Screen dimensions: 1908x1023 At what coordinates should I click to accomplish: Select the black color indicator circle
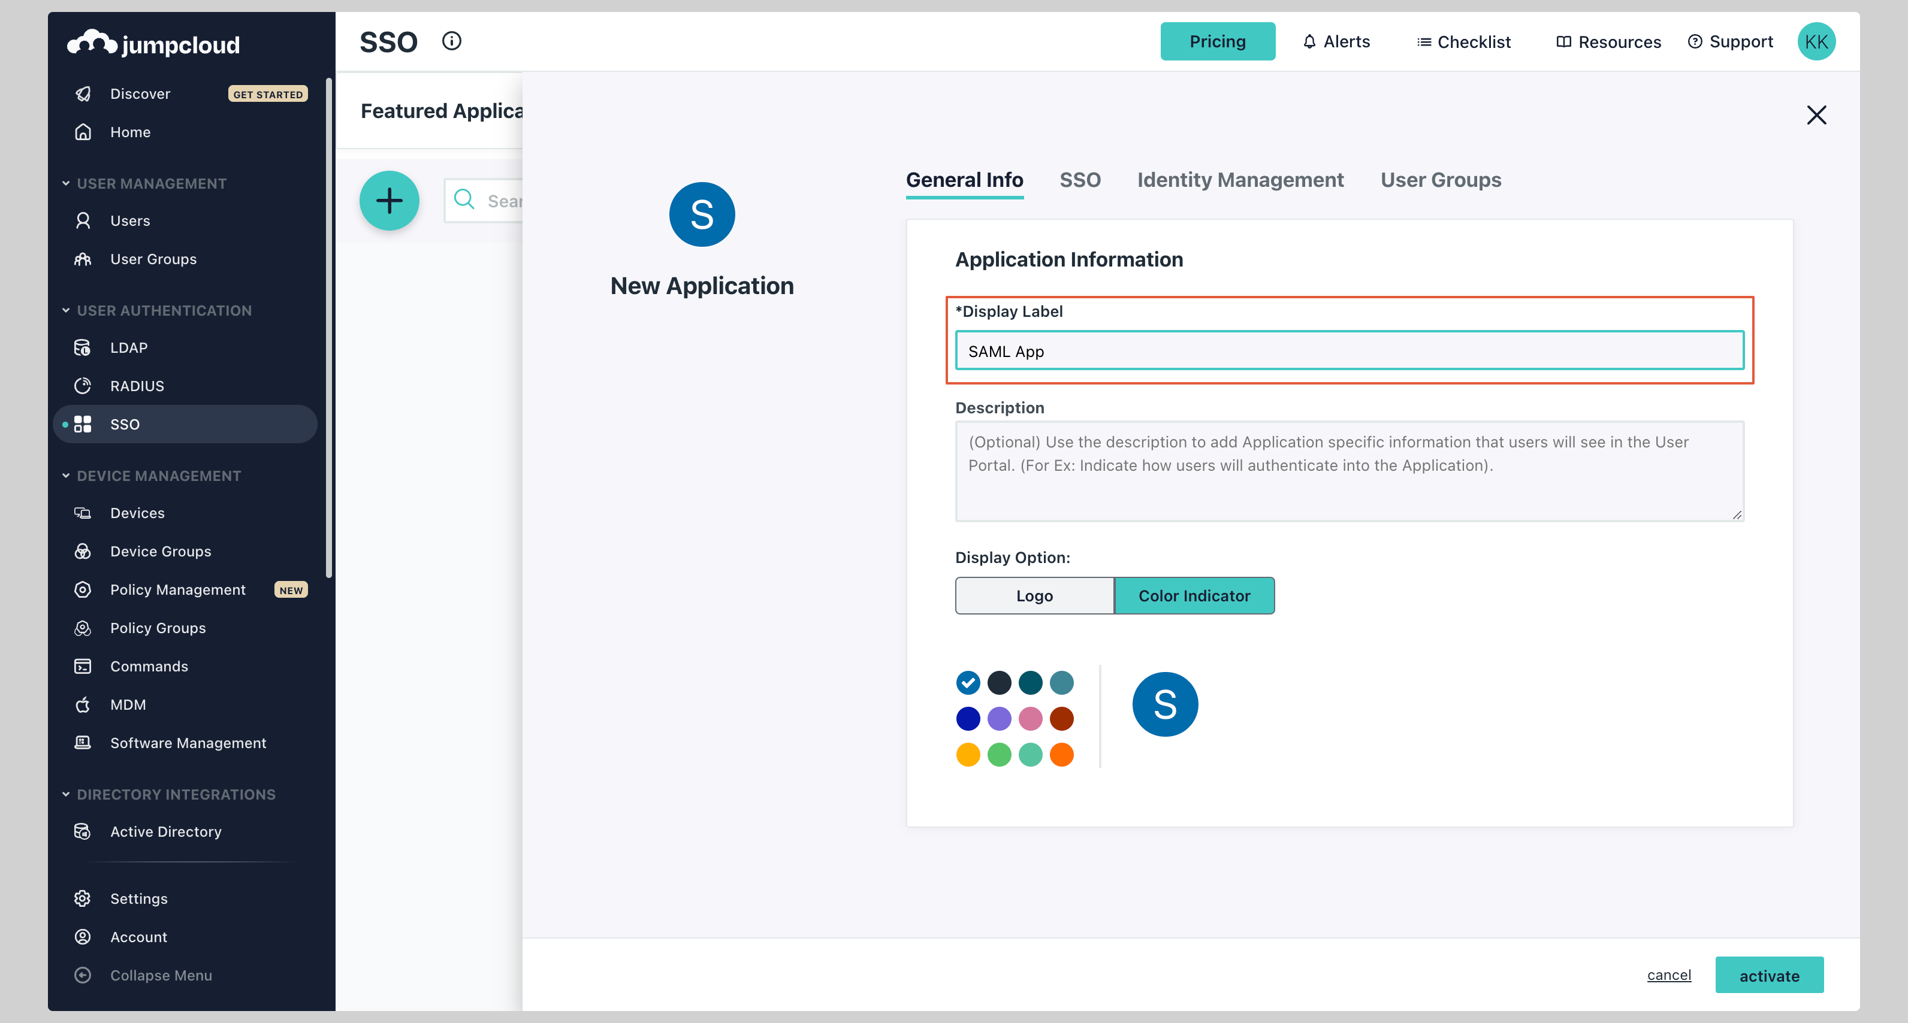coord(999,682)
